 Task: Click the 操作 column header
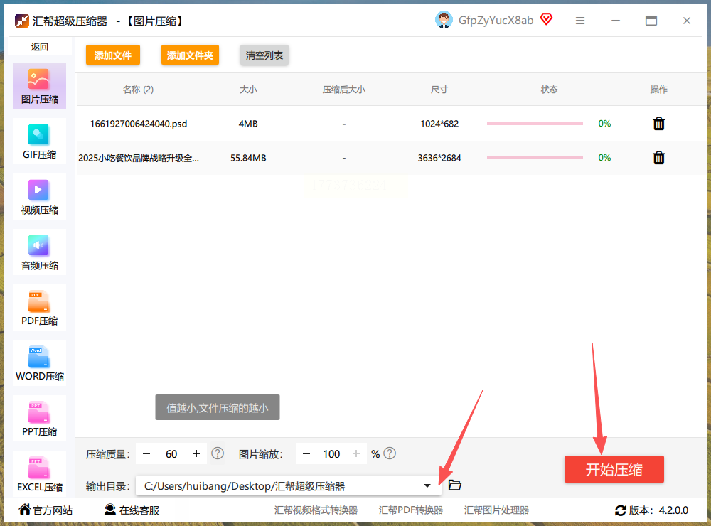tap(659, 90)
